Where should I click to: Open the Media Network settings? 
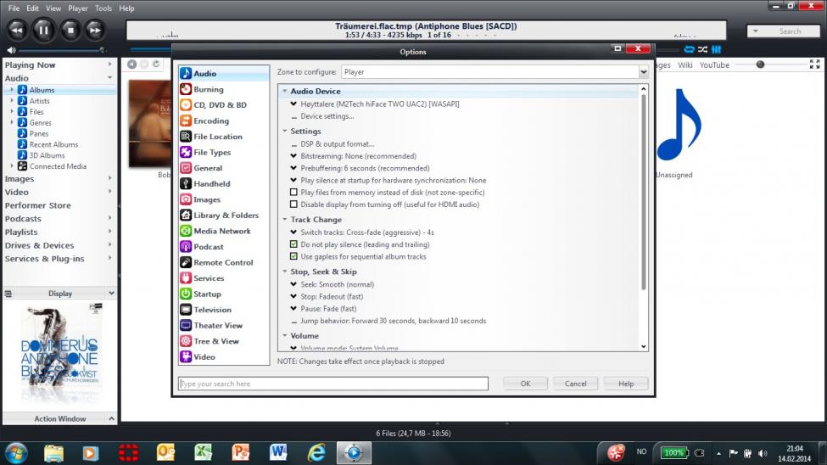tap(221, 231)
